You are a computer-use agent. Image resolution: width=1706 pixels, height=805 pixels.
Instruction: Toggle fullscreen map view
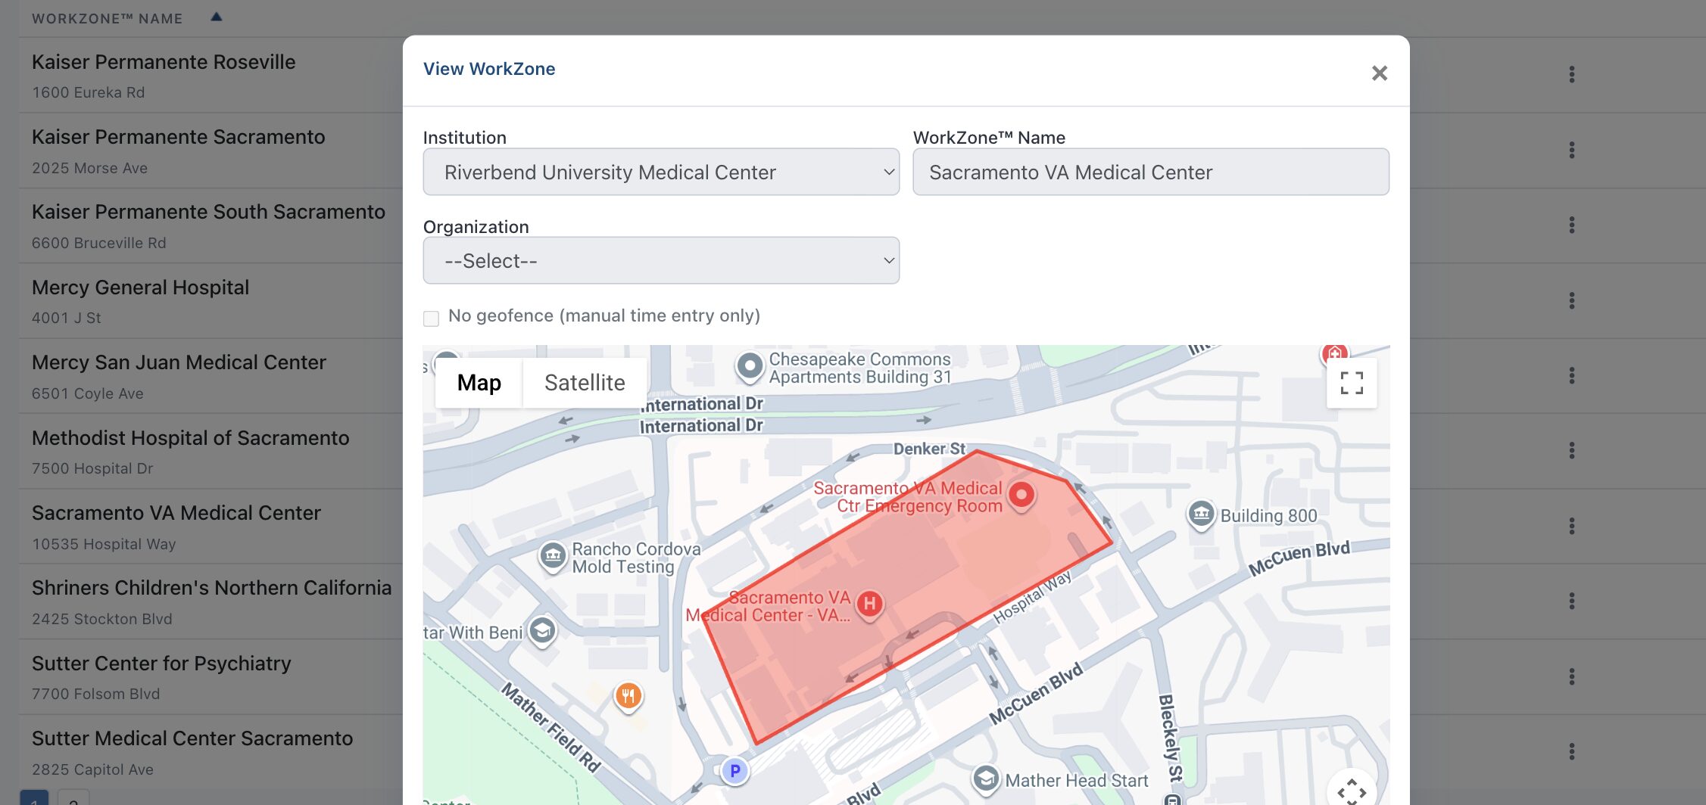tap(1352, 383)
